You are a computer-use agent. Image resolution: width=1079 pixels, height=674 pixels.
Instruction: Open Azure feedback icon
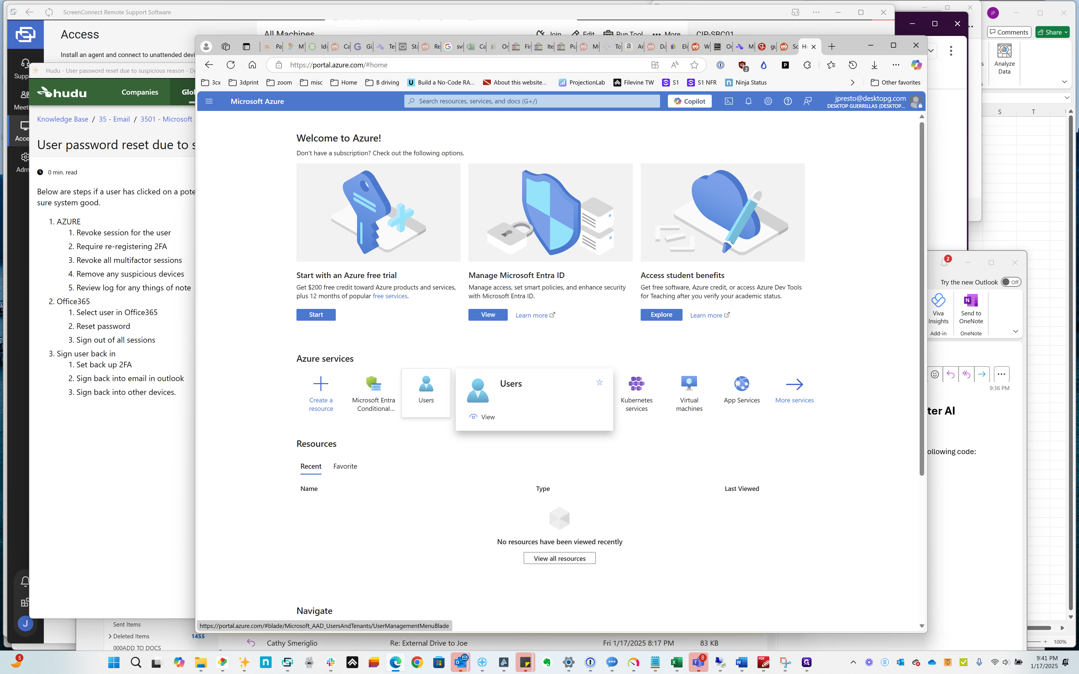tap(808, 101)
